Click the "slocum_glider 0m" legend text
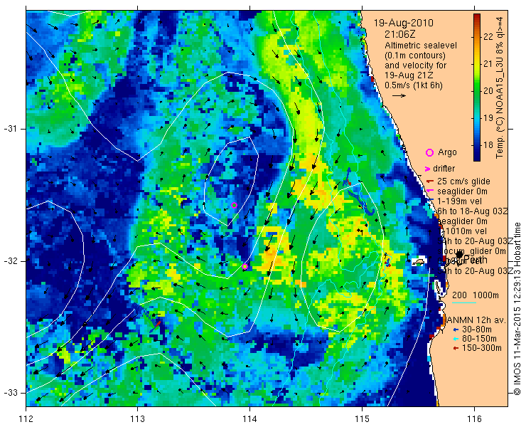526x427 pixels. [x=471, y=251]
